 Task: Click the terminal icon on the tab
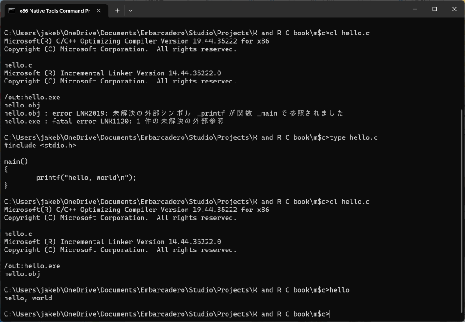12,10
